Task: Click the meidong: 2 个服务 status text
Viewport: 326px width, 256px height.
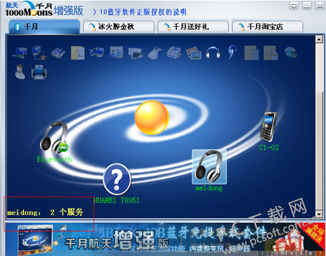Action: tap(45, 212)
